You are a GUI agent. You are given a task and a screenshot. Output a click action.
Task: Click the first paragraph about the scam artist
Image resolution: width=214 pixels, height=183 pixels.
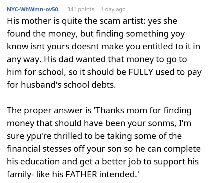104,53
